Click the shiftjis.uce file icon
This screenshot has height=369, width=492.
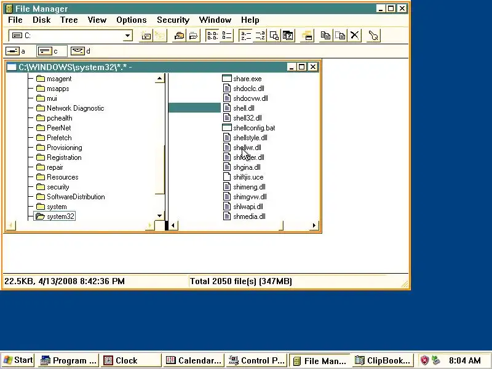[227, 177]
